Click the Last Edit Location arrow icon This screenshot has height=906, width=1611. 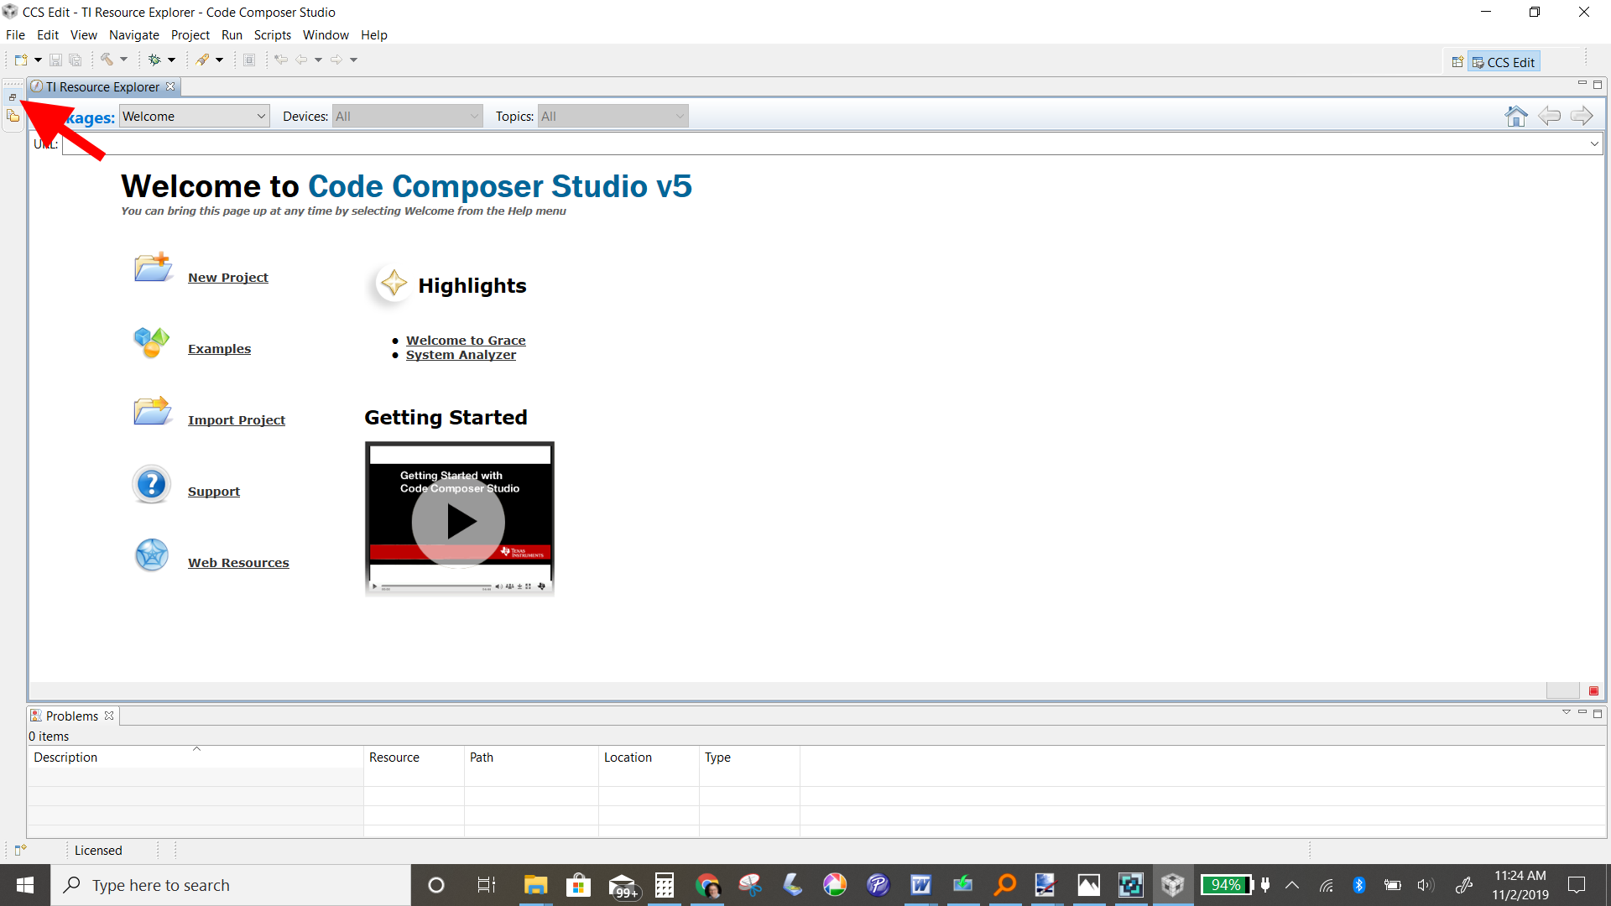[x=281, y=60]
